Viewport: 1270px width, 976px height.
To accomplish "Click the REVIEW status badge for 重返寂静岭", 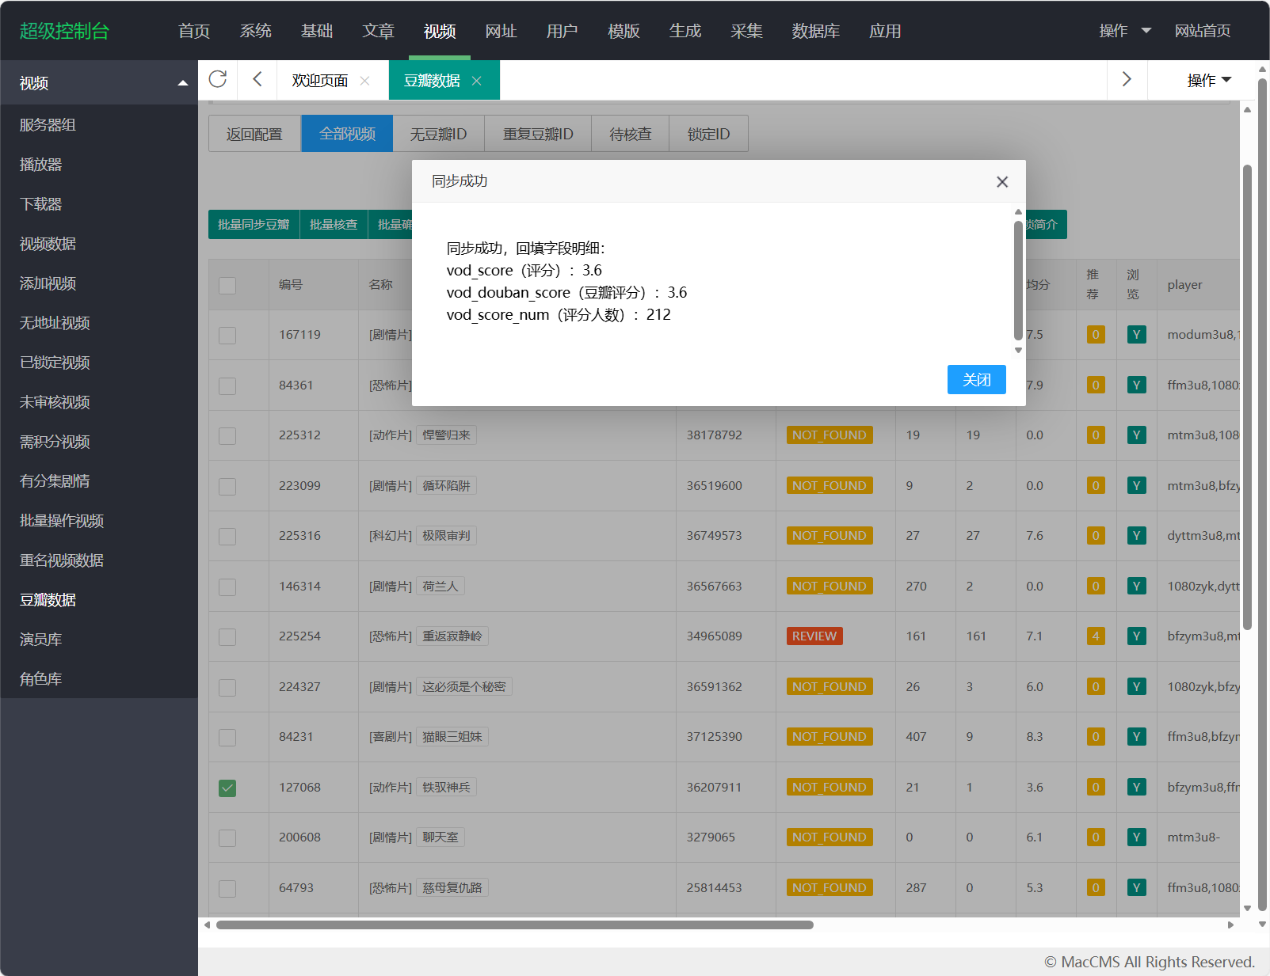I will [814, 636].
